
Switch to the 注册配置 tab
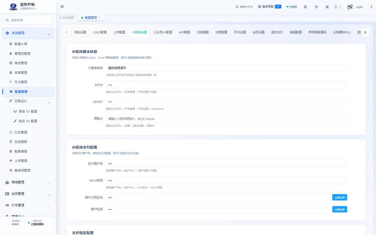(x=202, y=32)
